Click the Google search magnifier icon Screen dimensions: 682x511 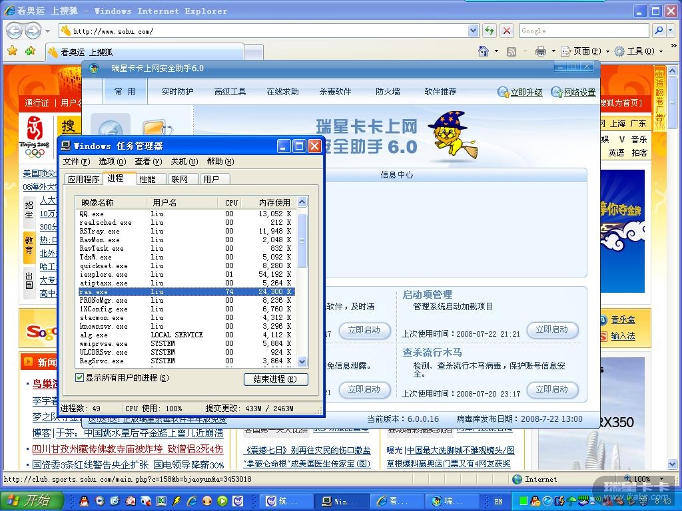pos(659,31)
